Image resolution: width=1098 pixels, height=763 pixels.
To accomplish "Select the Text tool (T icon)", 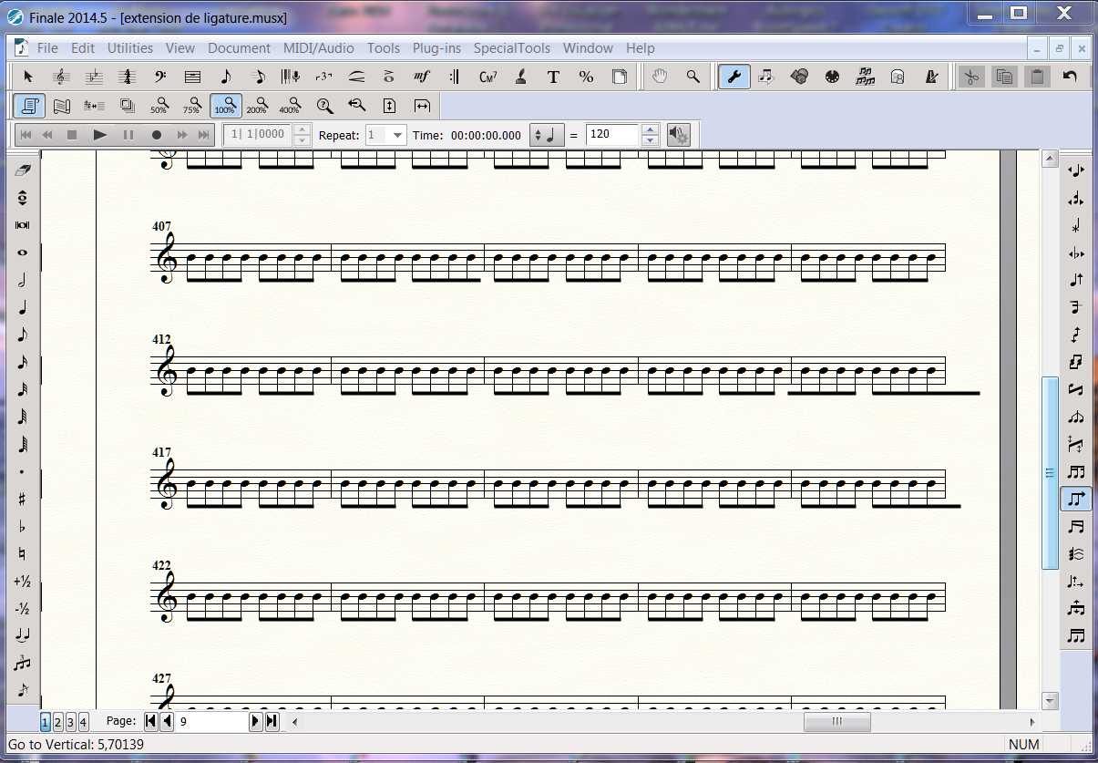I will (x=553, y=77).
